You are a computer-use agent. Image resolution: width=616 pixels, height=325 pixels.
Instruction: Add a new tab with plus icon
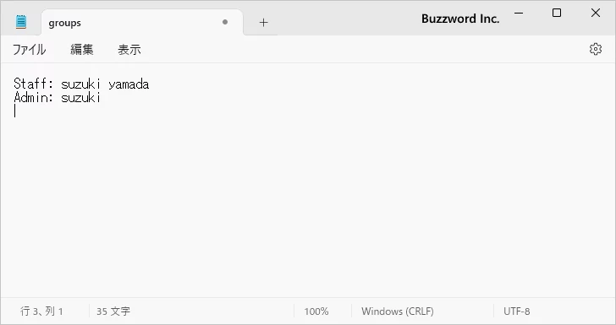264,23
